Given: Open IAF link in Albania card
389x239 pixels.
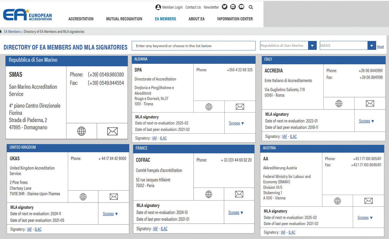Looking at the screenshot, I should [x=155, y=138].
